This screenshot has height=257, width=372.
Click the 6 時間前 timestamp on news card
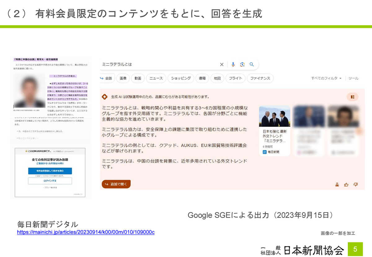click(x=268, y=146)
